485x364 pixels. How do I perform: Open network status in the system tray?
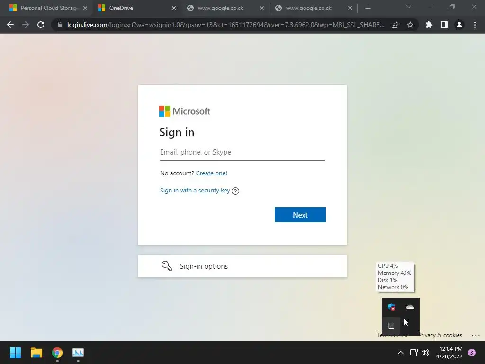(413, 353)
